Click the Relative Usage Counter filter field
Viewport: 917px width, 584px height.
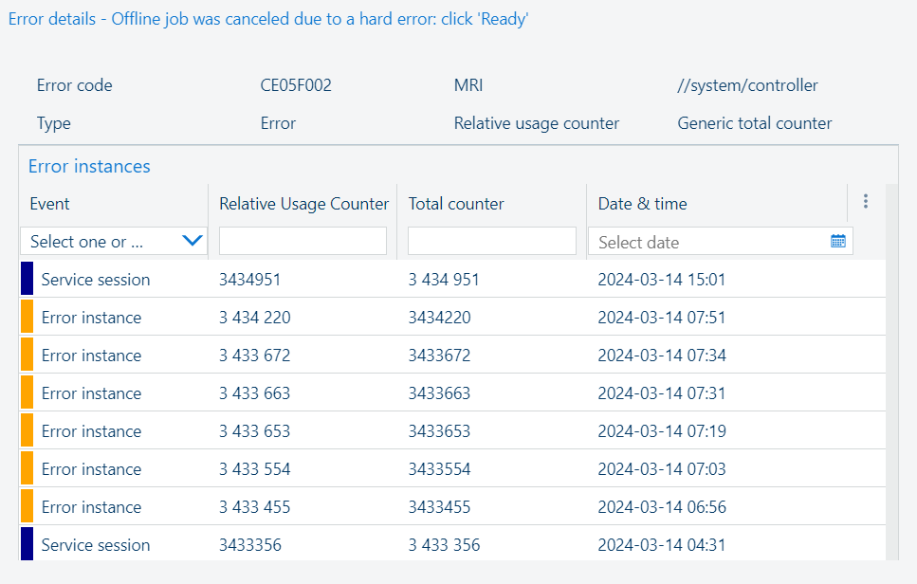click(303, 242)
